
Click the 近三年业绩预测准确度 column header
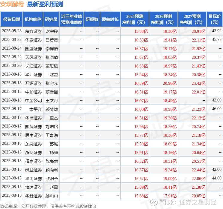(x=72, y=19)
